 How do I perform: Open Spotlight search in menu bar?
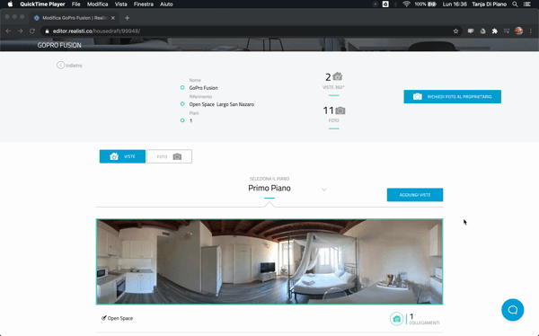515,4
